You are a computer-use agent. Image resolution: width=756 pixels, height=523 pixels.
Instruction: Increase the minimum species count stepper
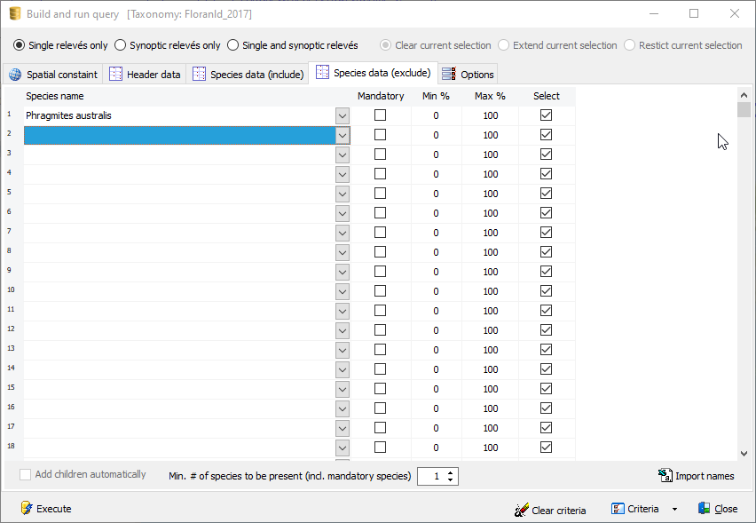[451, 472]
